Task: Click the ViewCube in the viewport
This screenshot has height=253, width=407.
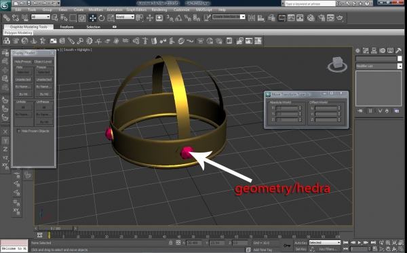Action: coord(337,64)
